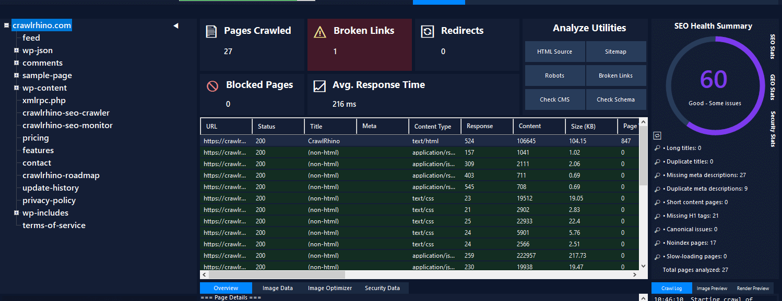Select the crawlrhino-seo-crawler tree item

pos(66,112)
